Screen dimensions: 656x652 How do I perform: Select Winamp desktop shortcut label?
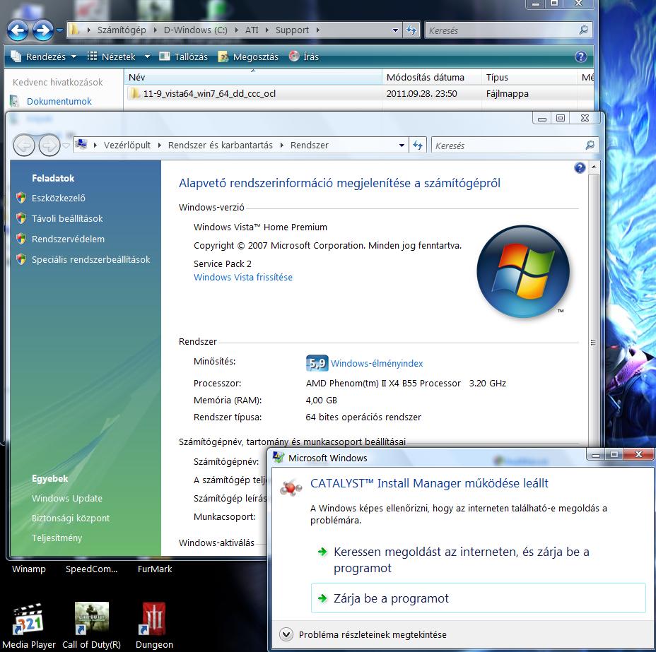[x=28, y=569]
